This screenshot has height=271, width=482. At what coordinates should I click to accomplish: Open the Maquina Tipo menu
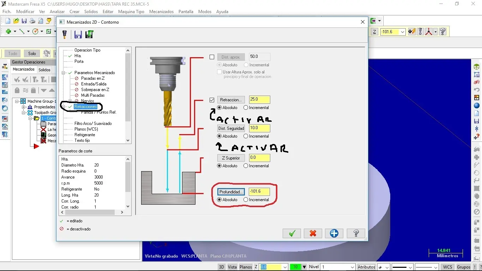[x=131, y=12]
